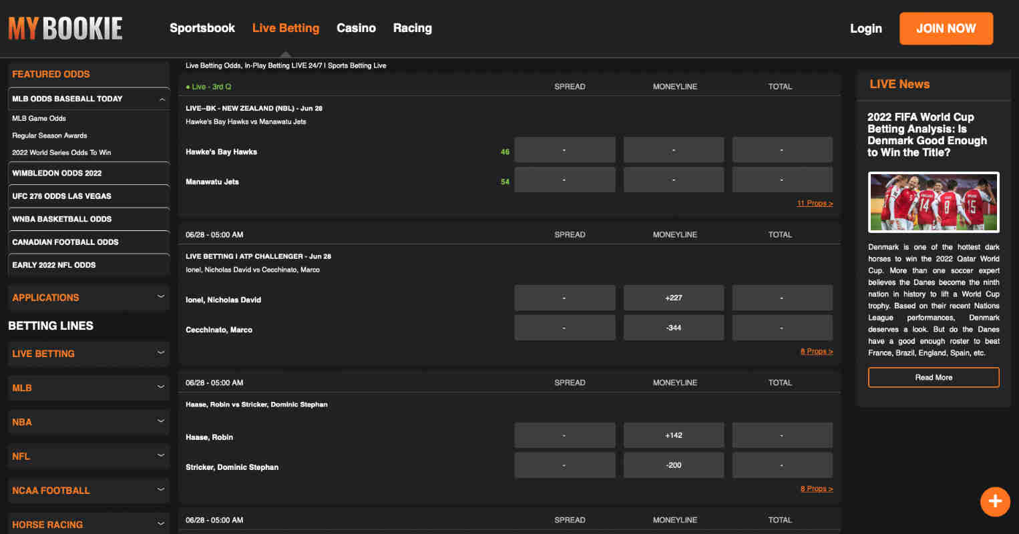1019x534 pixels.
Task: Pick Cecchinato moneyline -344
Action: (x=674, y=328)
